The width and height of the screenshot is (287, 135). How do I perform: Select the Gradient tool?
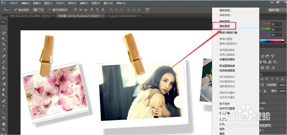[4, 84]
